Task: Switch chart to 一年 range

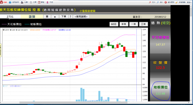Action: [133, 24]
